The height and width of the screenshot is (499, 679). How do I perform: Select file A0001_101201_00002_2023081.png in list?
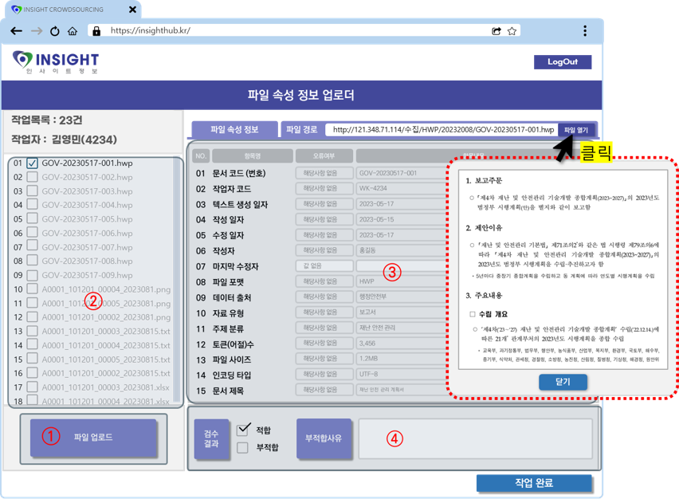click(106, 317)
